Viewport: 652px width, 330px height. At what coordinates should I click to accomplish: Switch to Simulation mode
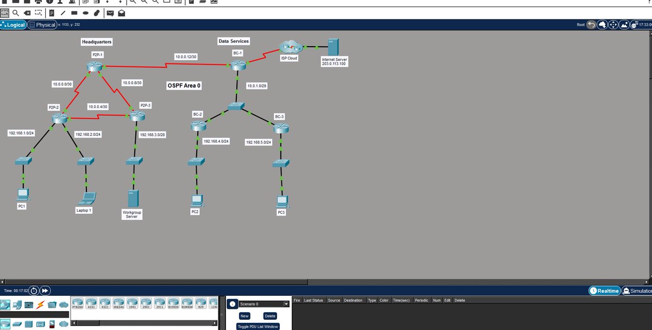[637, 291]
